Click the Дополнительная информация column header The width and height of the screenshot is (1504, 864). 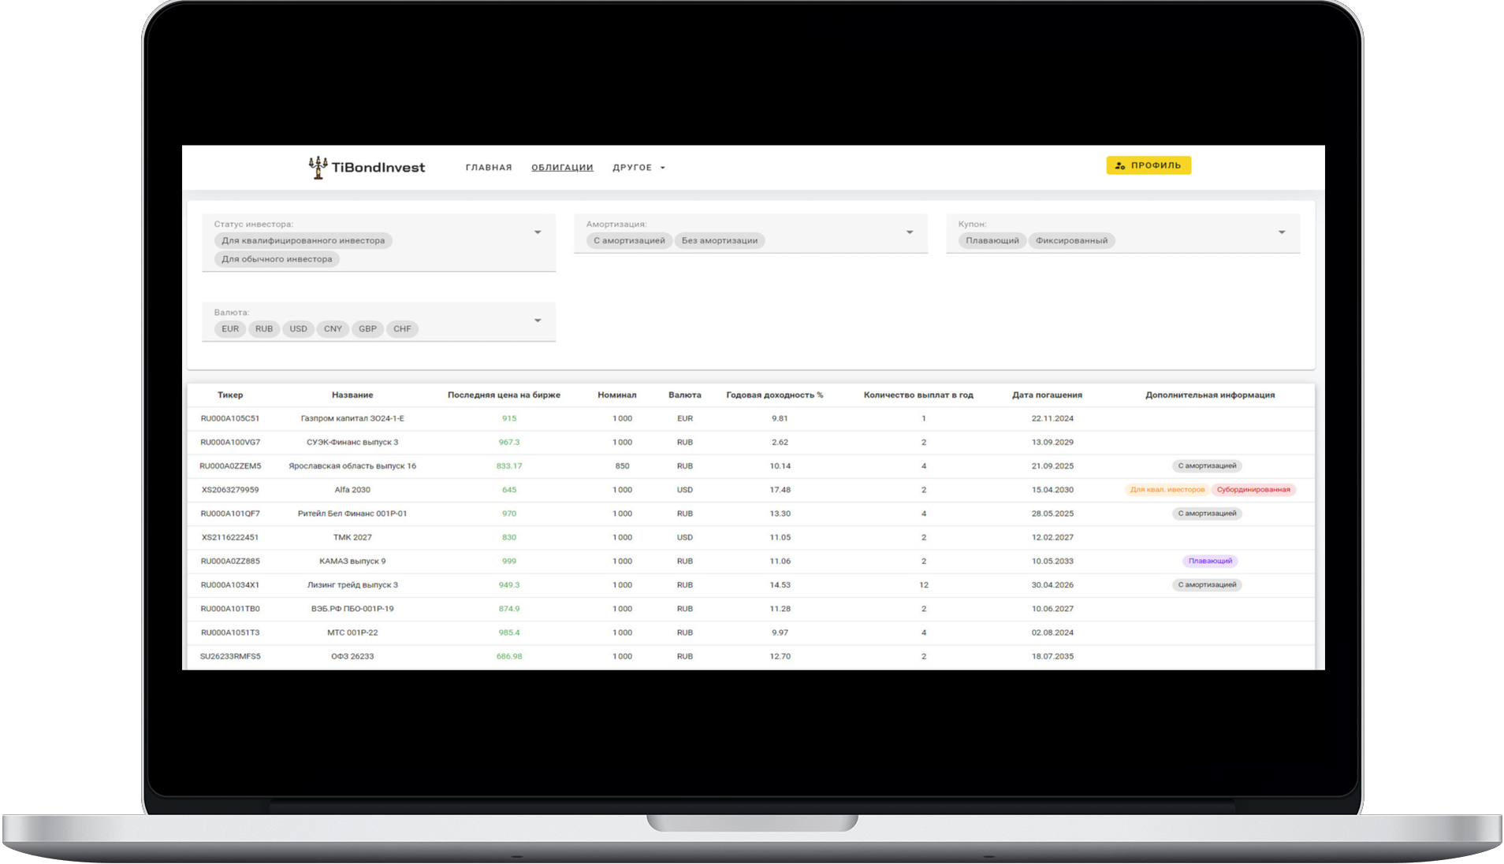[1210, 395]
